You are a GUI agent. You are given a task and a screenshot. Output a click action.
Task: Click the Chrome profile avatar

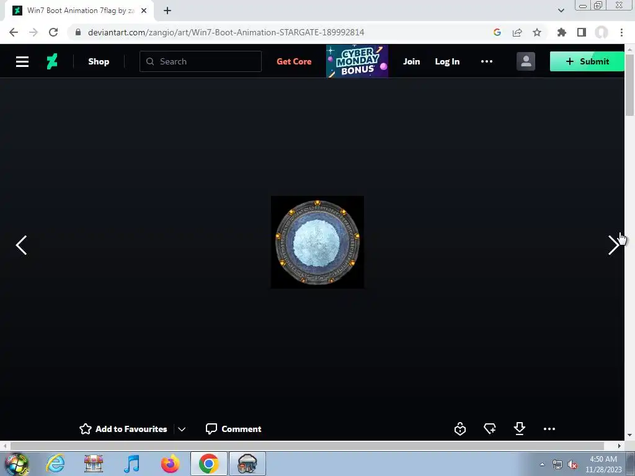point(602,32)
